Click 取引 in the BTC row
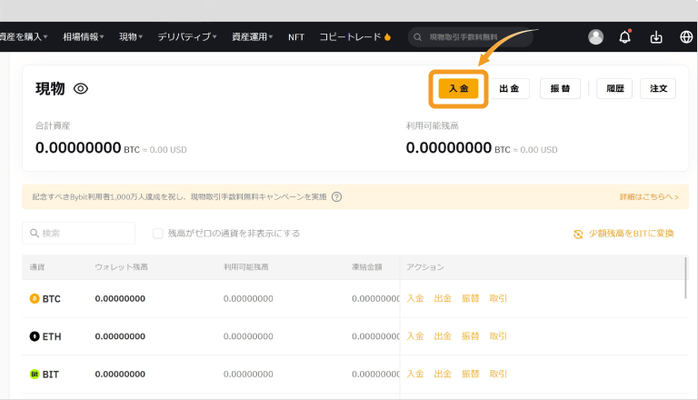 pos(498,298)
